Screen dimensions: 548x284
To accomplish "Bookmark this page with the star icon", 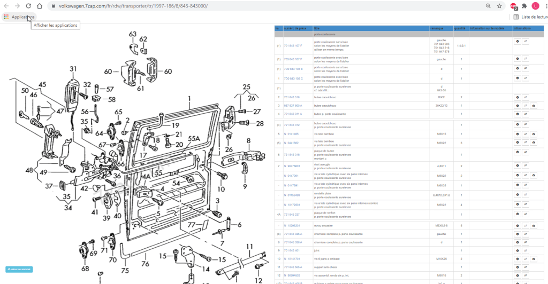I will [x=499, y=6].
